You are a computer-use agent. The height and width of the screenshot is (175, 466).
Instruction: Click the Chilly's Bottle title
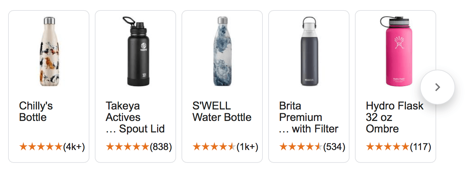[x=36, y=111]
